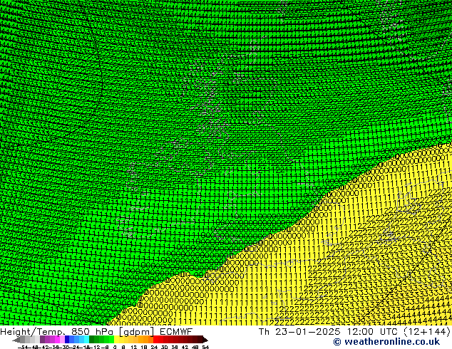Open the weatheronline.co.uk copyright link

386,342
